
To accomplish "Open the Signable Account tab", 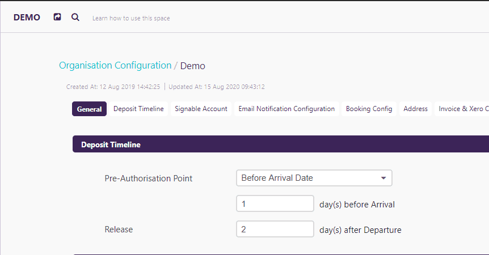I will (201, 109).
